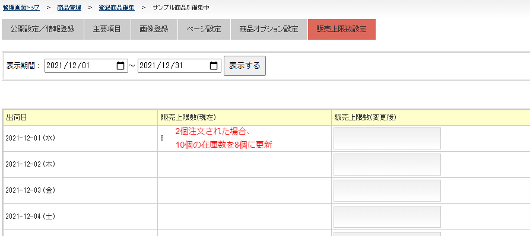The height and width of the screenshot is (236, 530).
Task: Switch to 主要項目 tab
Action: point(107,30)
